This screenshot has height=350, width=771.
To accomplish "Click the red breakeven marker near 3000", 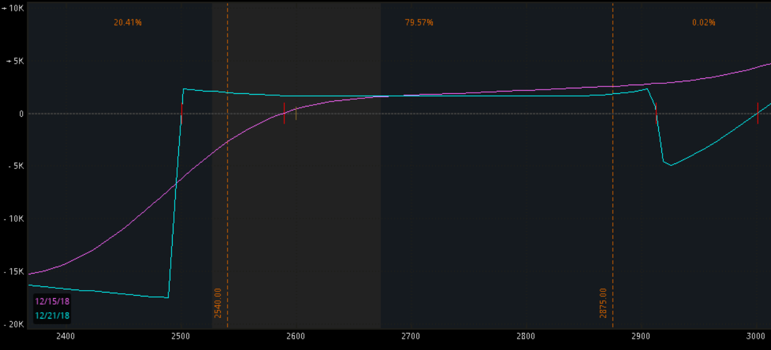I will pyautogui.click(x=758, y=114).
